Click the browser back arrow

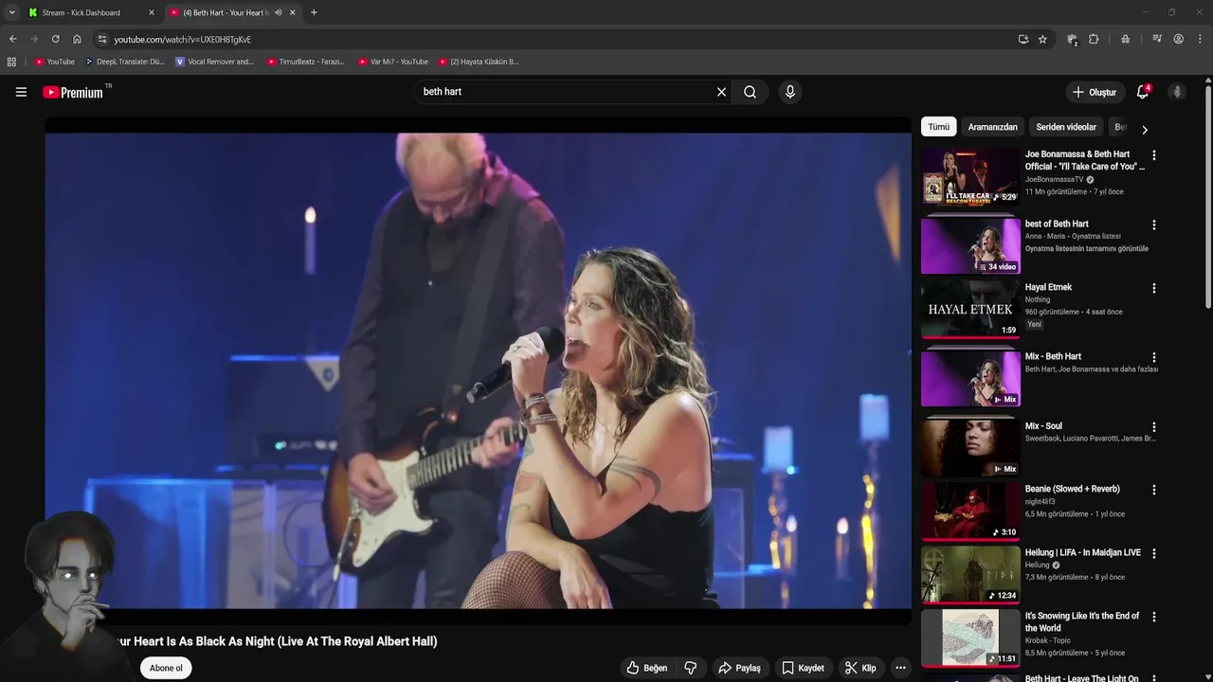[12, 39]
